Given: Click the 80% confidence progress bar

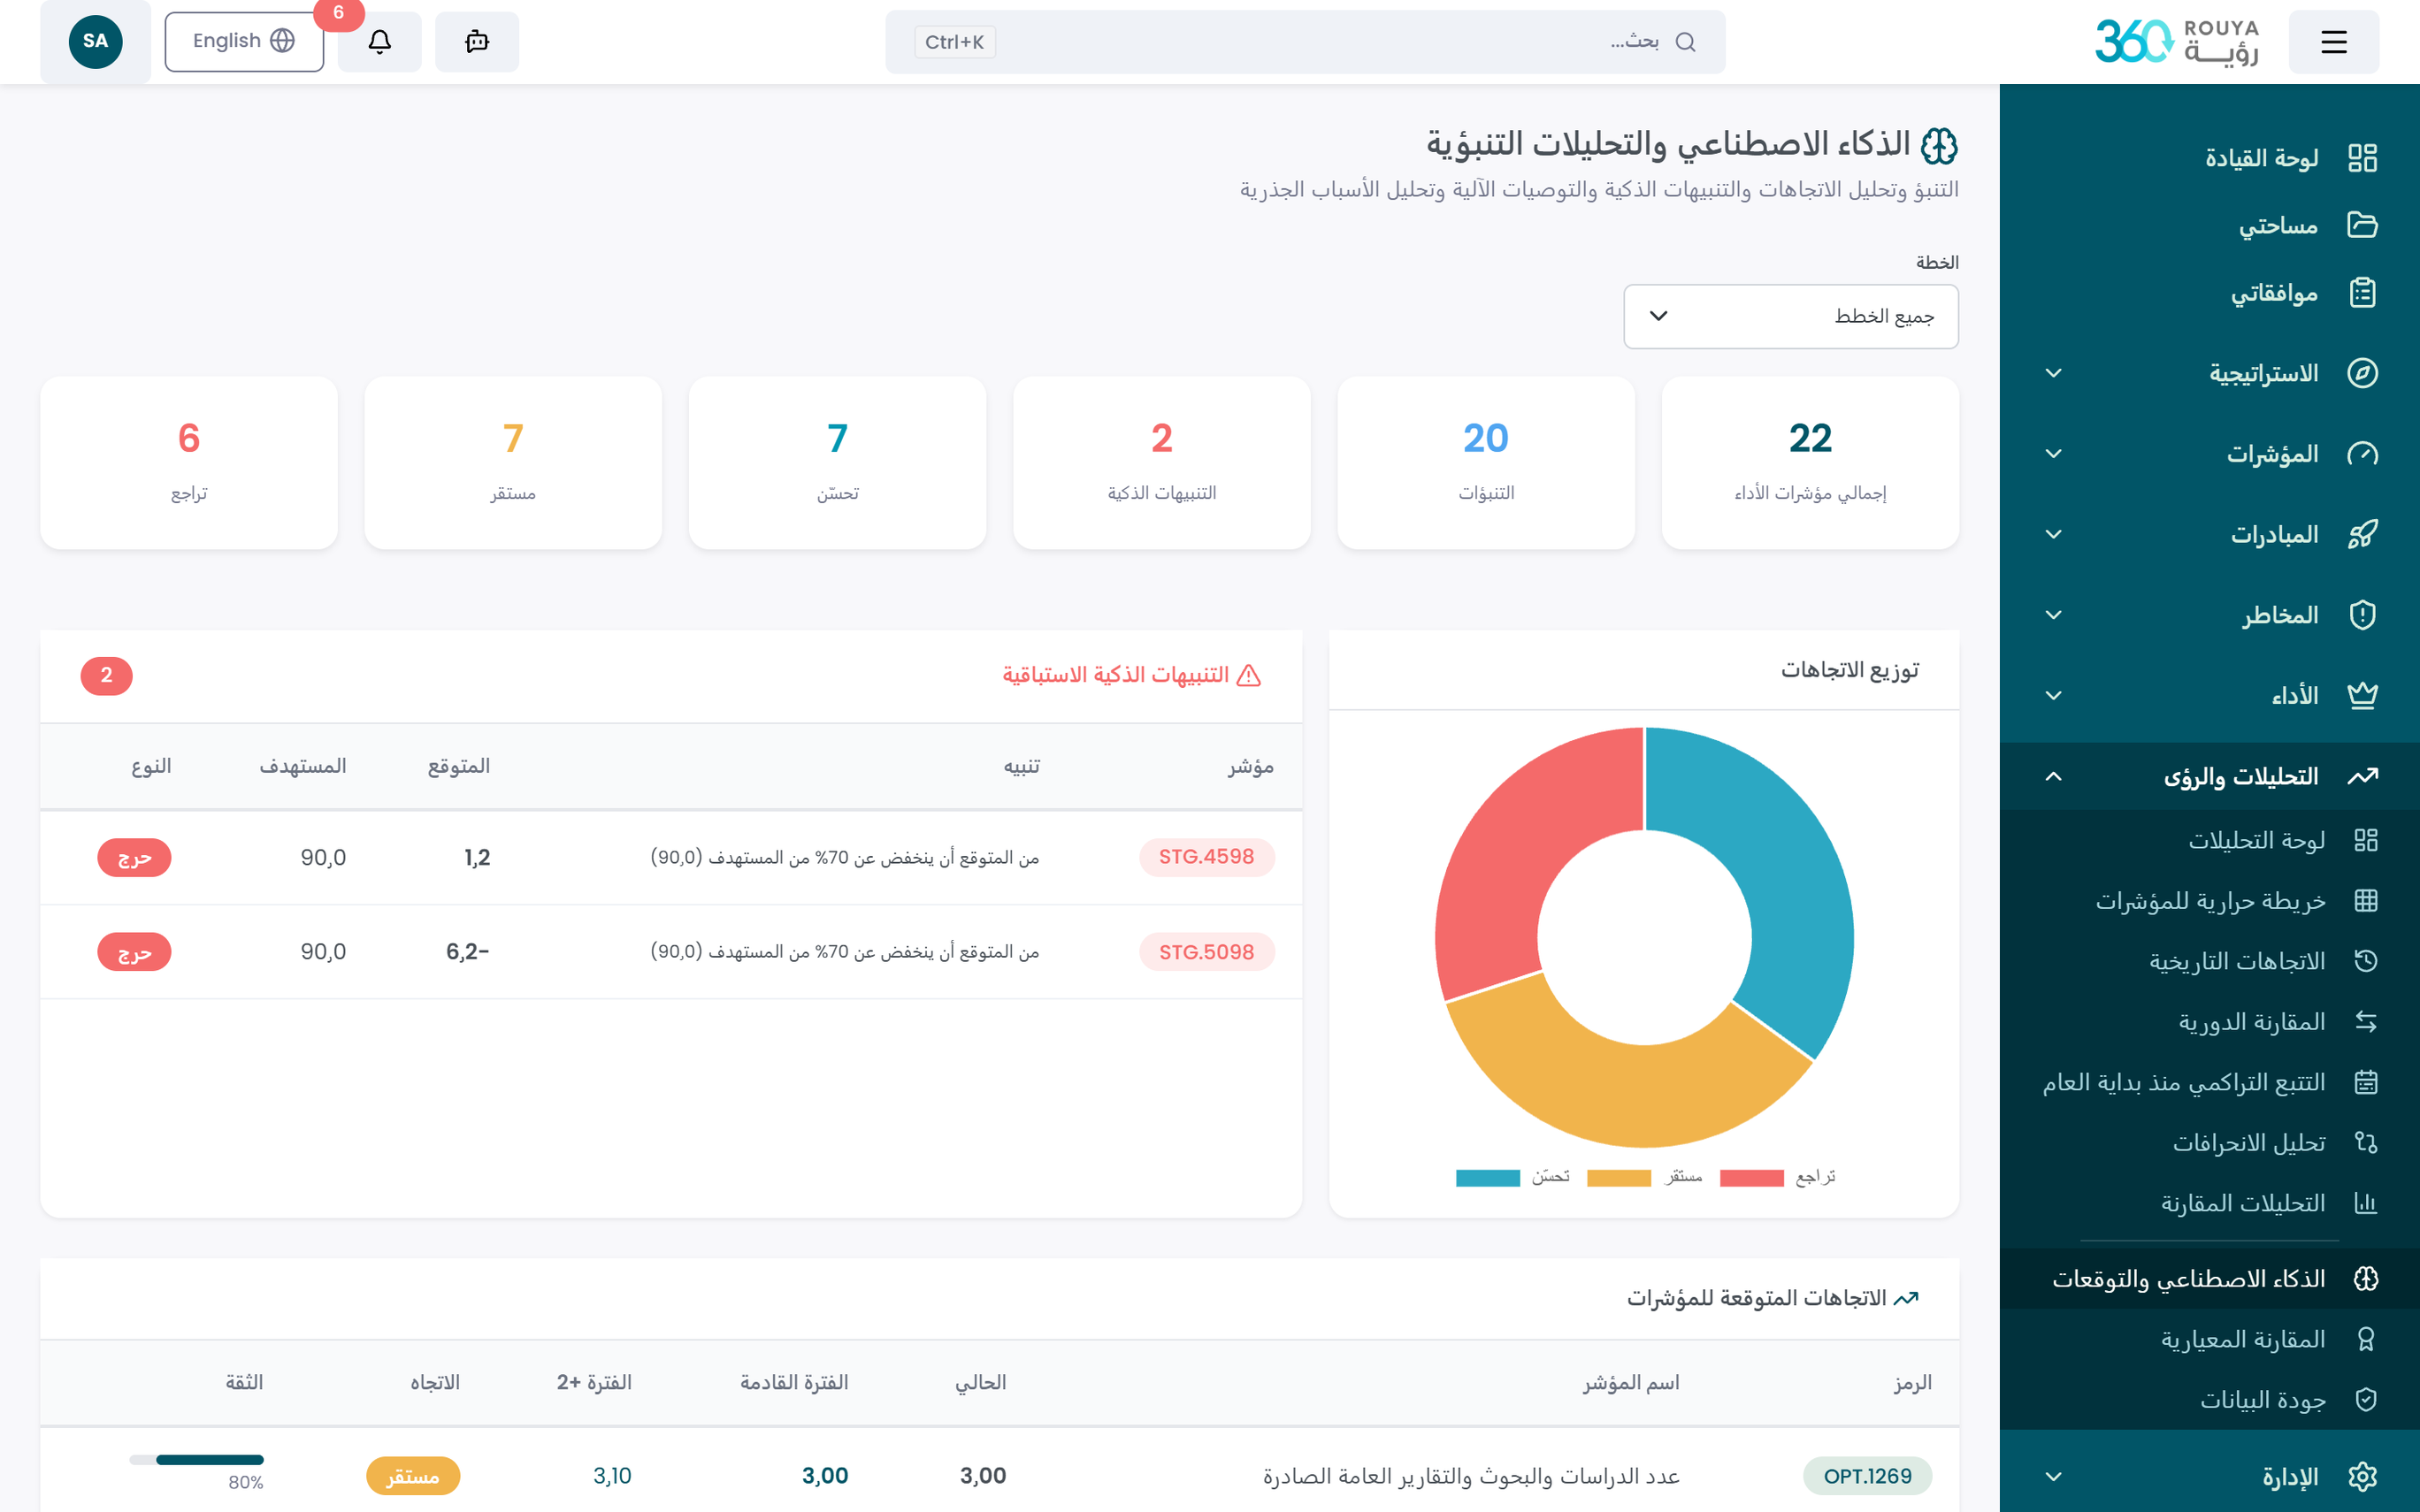Looking at the screenshot, I should point(197,1460).
